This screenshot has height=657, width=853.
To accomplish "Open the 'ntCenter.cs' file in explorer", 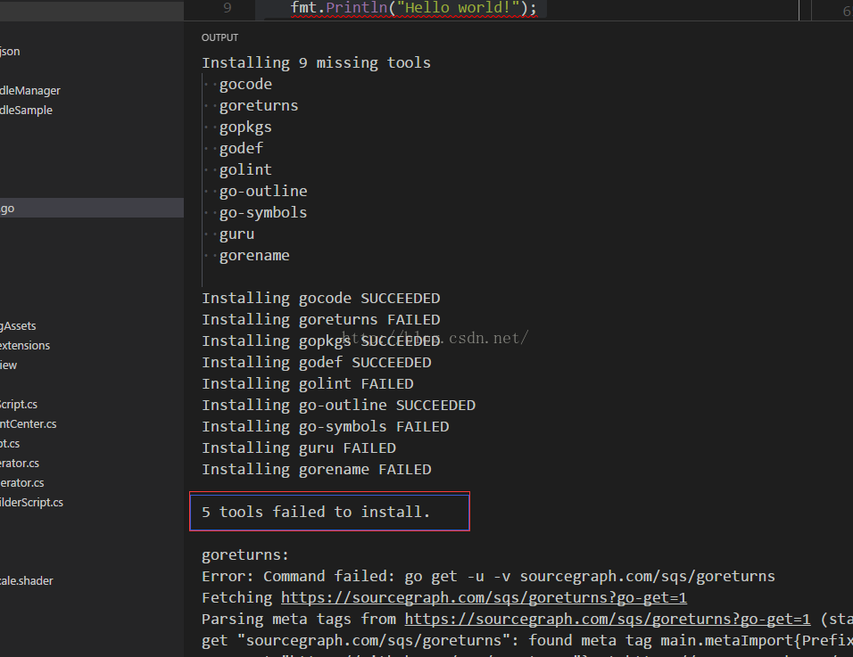I will point(28,424).
